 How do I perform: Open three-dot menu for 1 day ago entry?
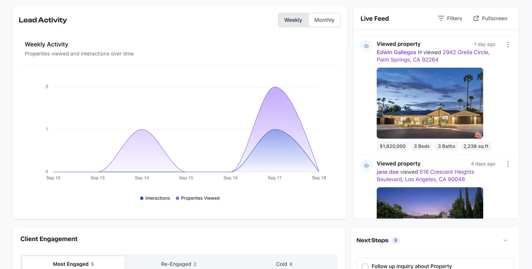508,44
